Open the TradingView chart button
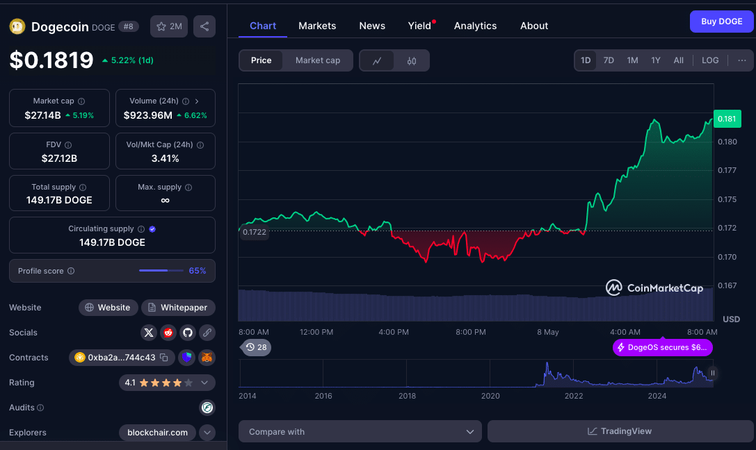The image size is (756, 450). 620,431
